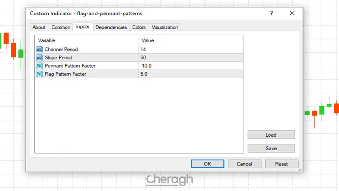The width and height of the screenshot is (339, 191).
Task: Open the Colors tab
Action: 139,27
